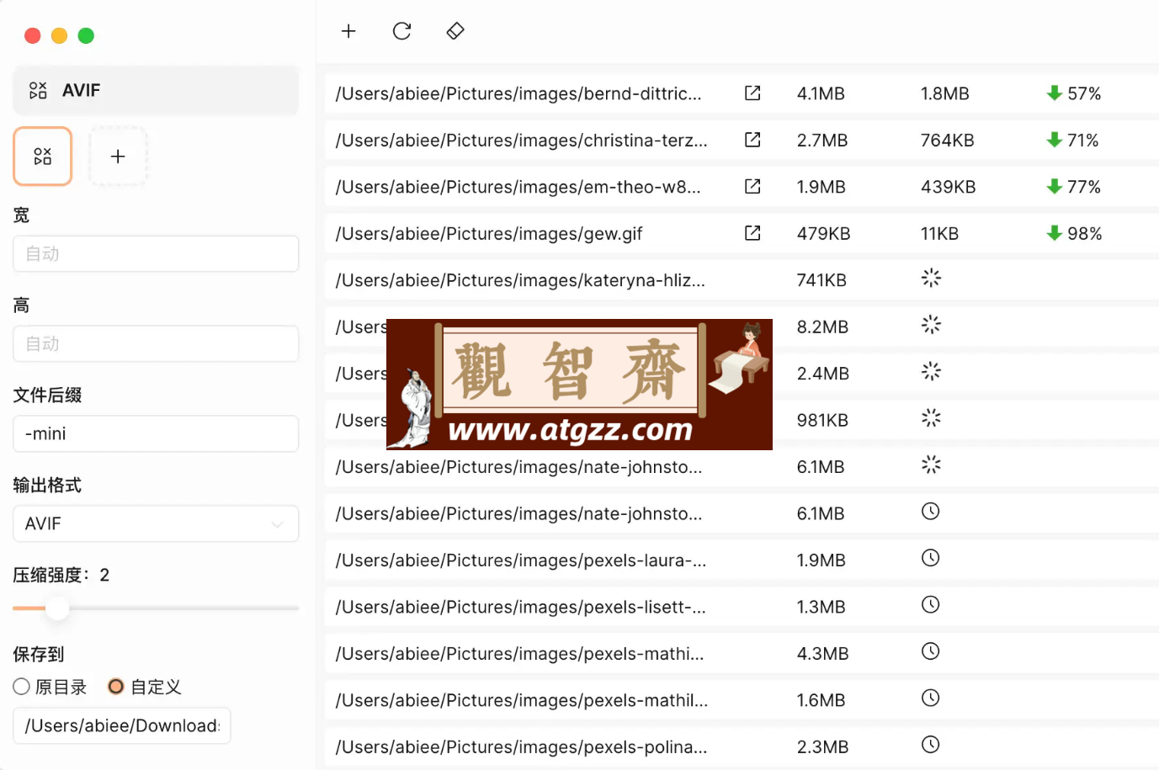Click the em-theo-w8 file path
1159x770 pixels.
click(x=518, y=187)
